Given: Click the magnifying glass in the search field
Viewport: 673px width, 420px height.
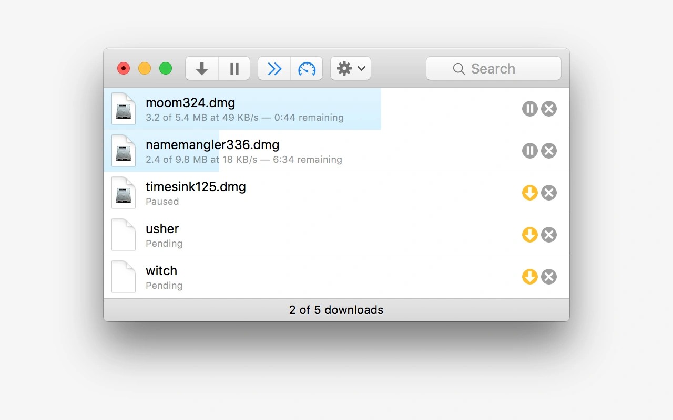Looking at the screenshot, I should 459,69.
